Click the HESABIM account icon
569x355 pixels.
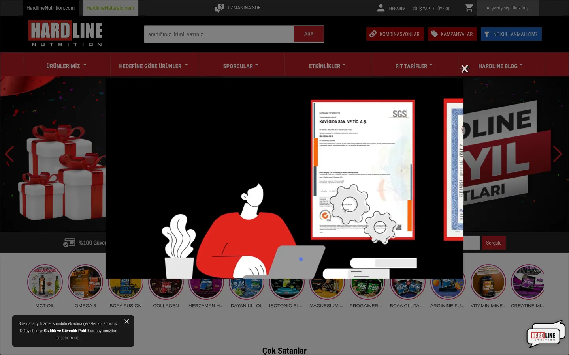[381, 8]
